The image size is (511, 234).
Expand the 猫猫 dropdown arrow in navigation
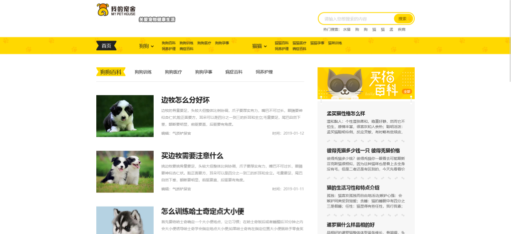click(x=265, y=46)
